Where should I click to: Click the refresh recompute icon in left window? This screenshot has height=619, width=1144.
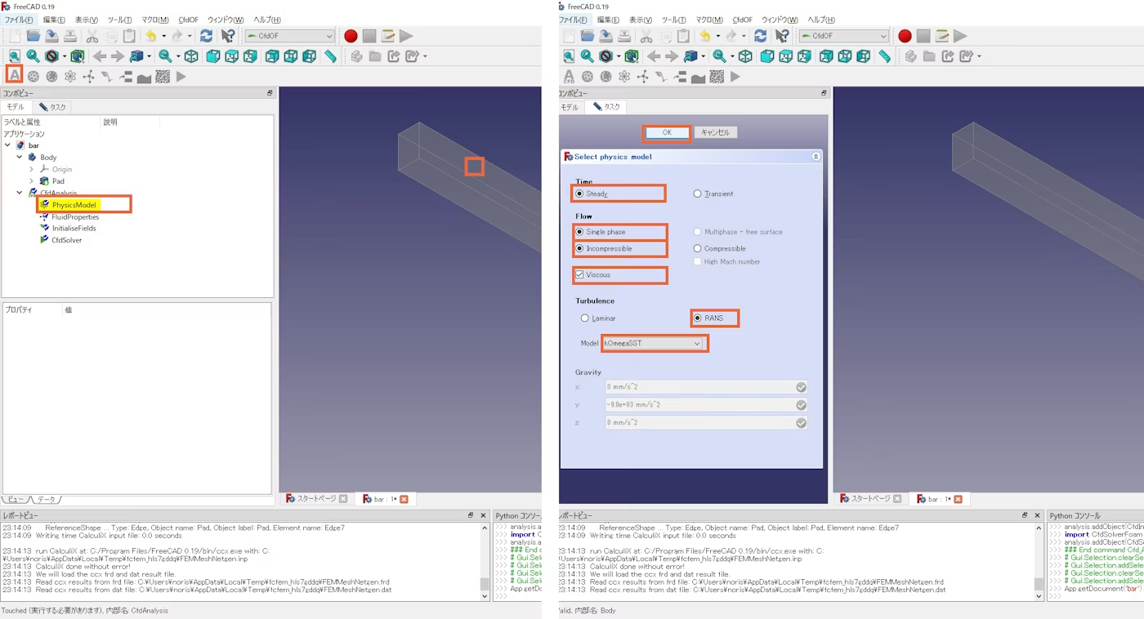pos(206,36)
